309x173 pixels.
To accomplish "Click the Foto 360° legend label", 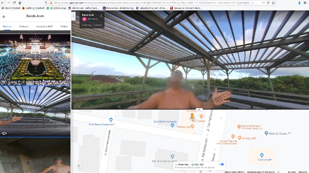I will coord(199,165).
